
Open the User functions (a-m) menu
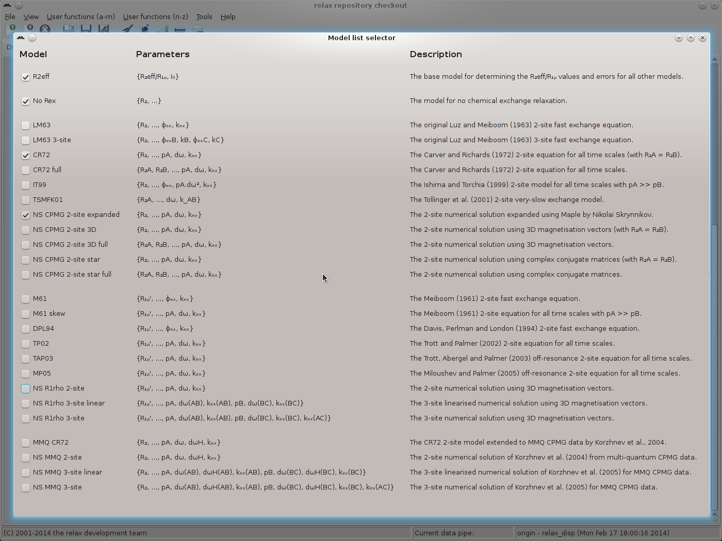80,16
